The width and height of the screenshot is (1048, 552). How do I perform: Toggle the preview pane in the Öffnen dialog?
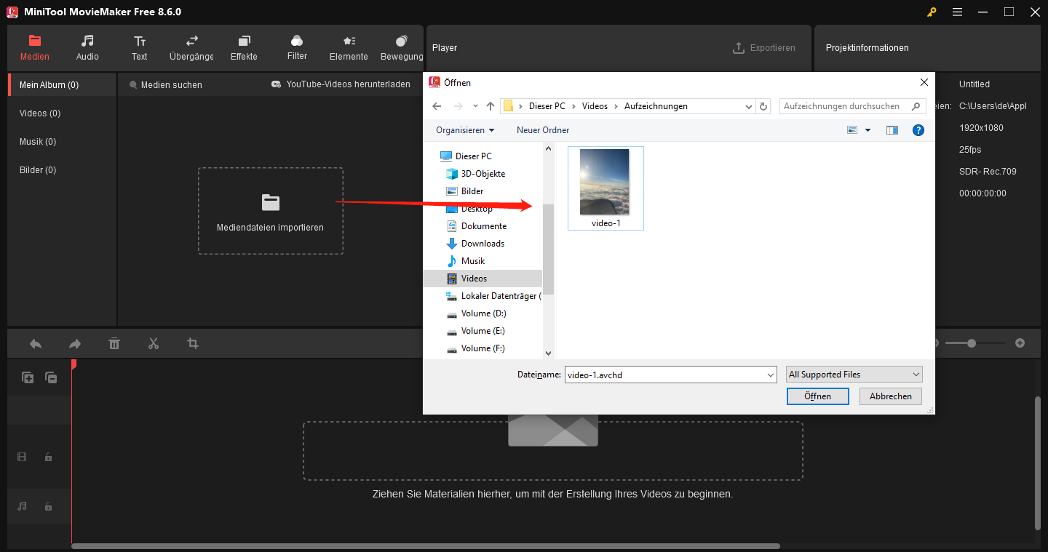892,129
